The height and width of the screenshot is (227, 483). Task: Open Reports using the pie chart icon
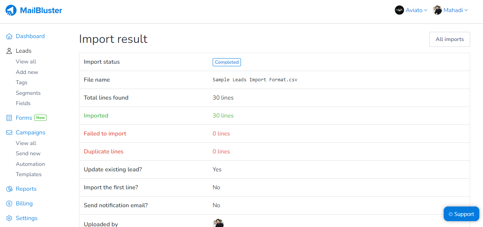[x=9, y=189]
